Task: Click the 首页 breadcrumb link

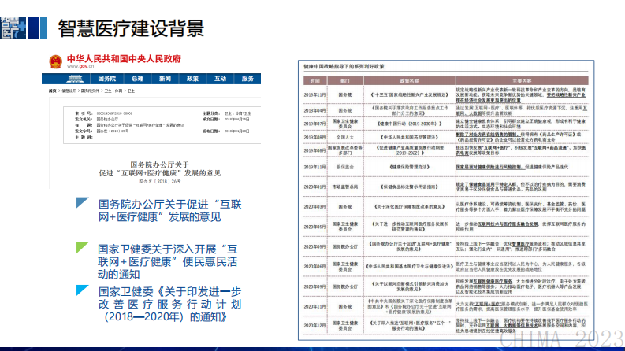Action: pos(53,91)
